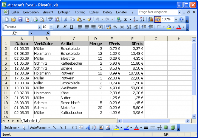Click the AutoSum sigma icon
Image resolution: width=198 pixels, height=138 pixels.
point(126,19)
